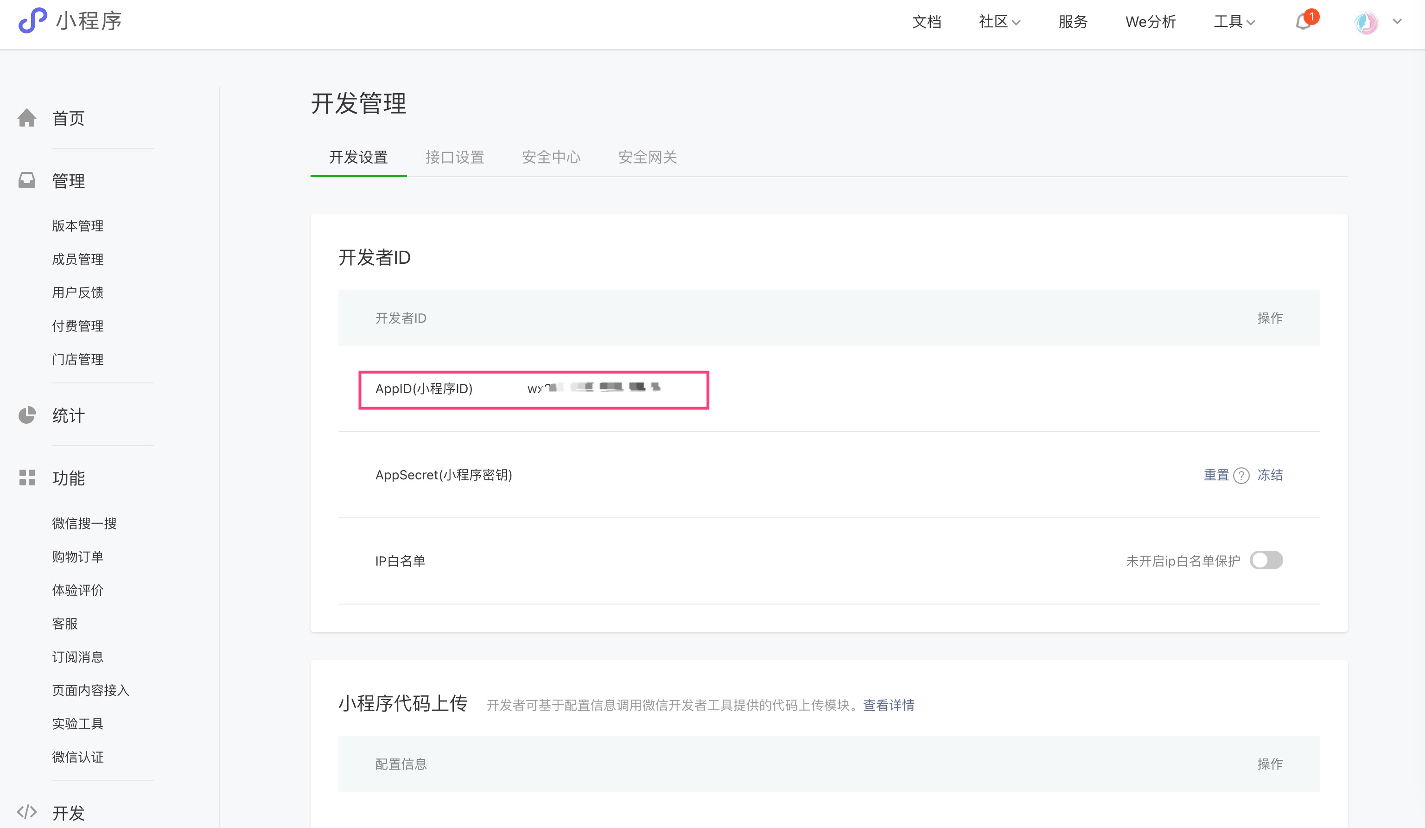Click the code brackets icon beside 开发

point(26,812)
